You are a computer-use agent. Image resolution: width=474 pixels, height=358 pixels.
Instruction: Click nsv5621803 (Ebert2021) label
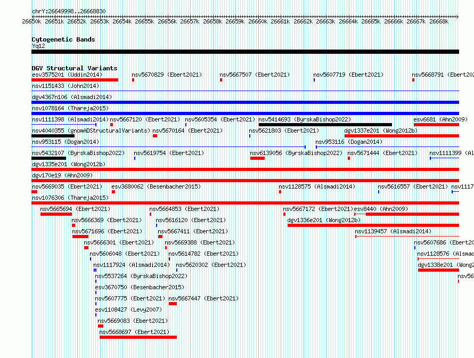tap(284, 131)
